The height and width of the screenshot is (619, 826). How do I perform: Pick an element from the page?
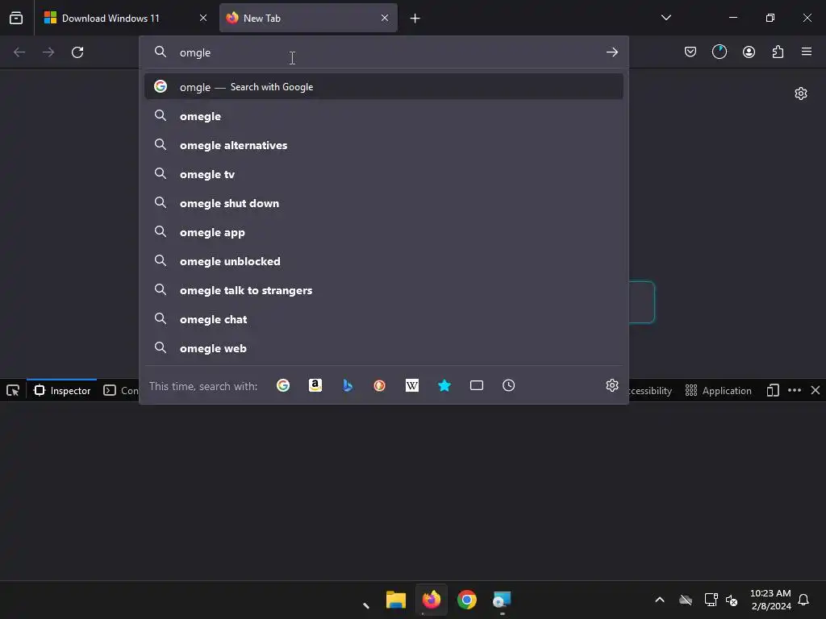pyautogui.click(x=13, y=391)
